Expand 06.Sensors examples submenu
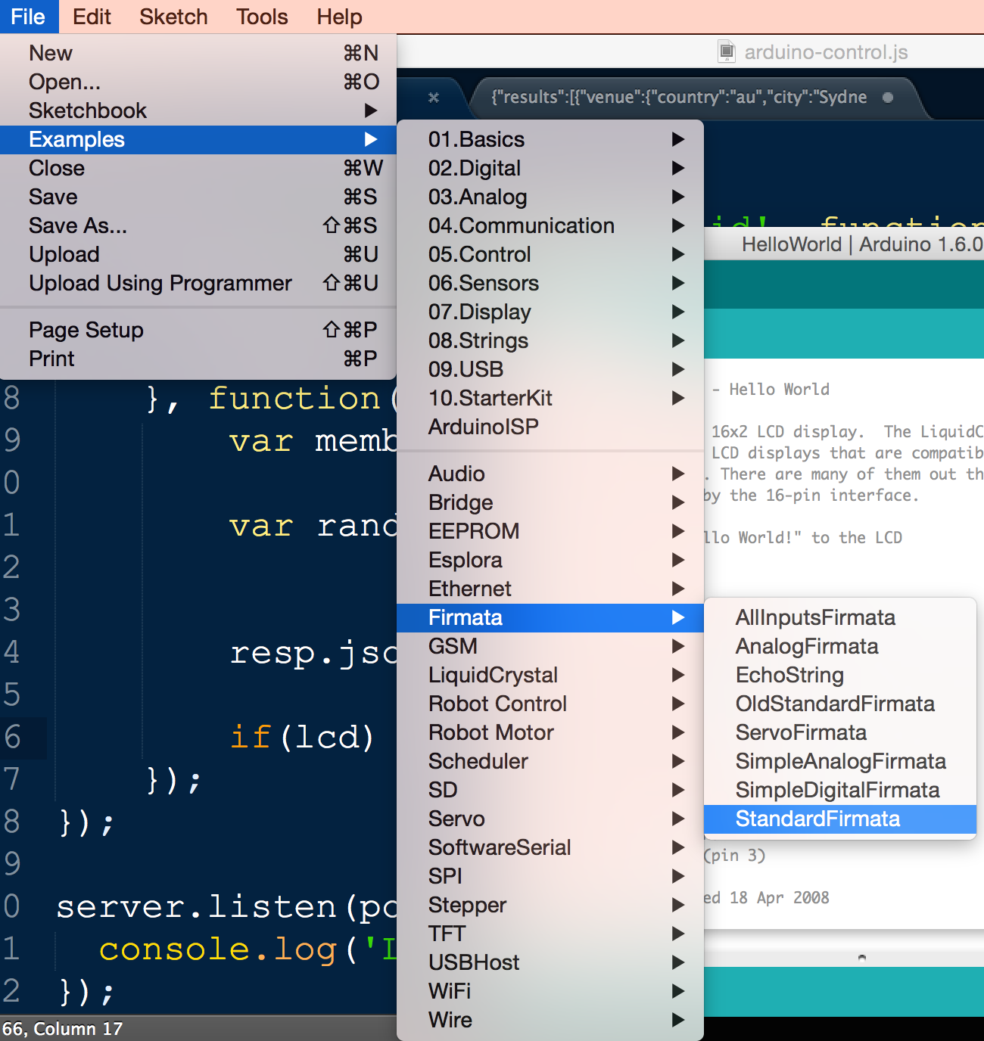 tap(550, 283)
